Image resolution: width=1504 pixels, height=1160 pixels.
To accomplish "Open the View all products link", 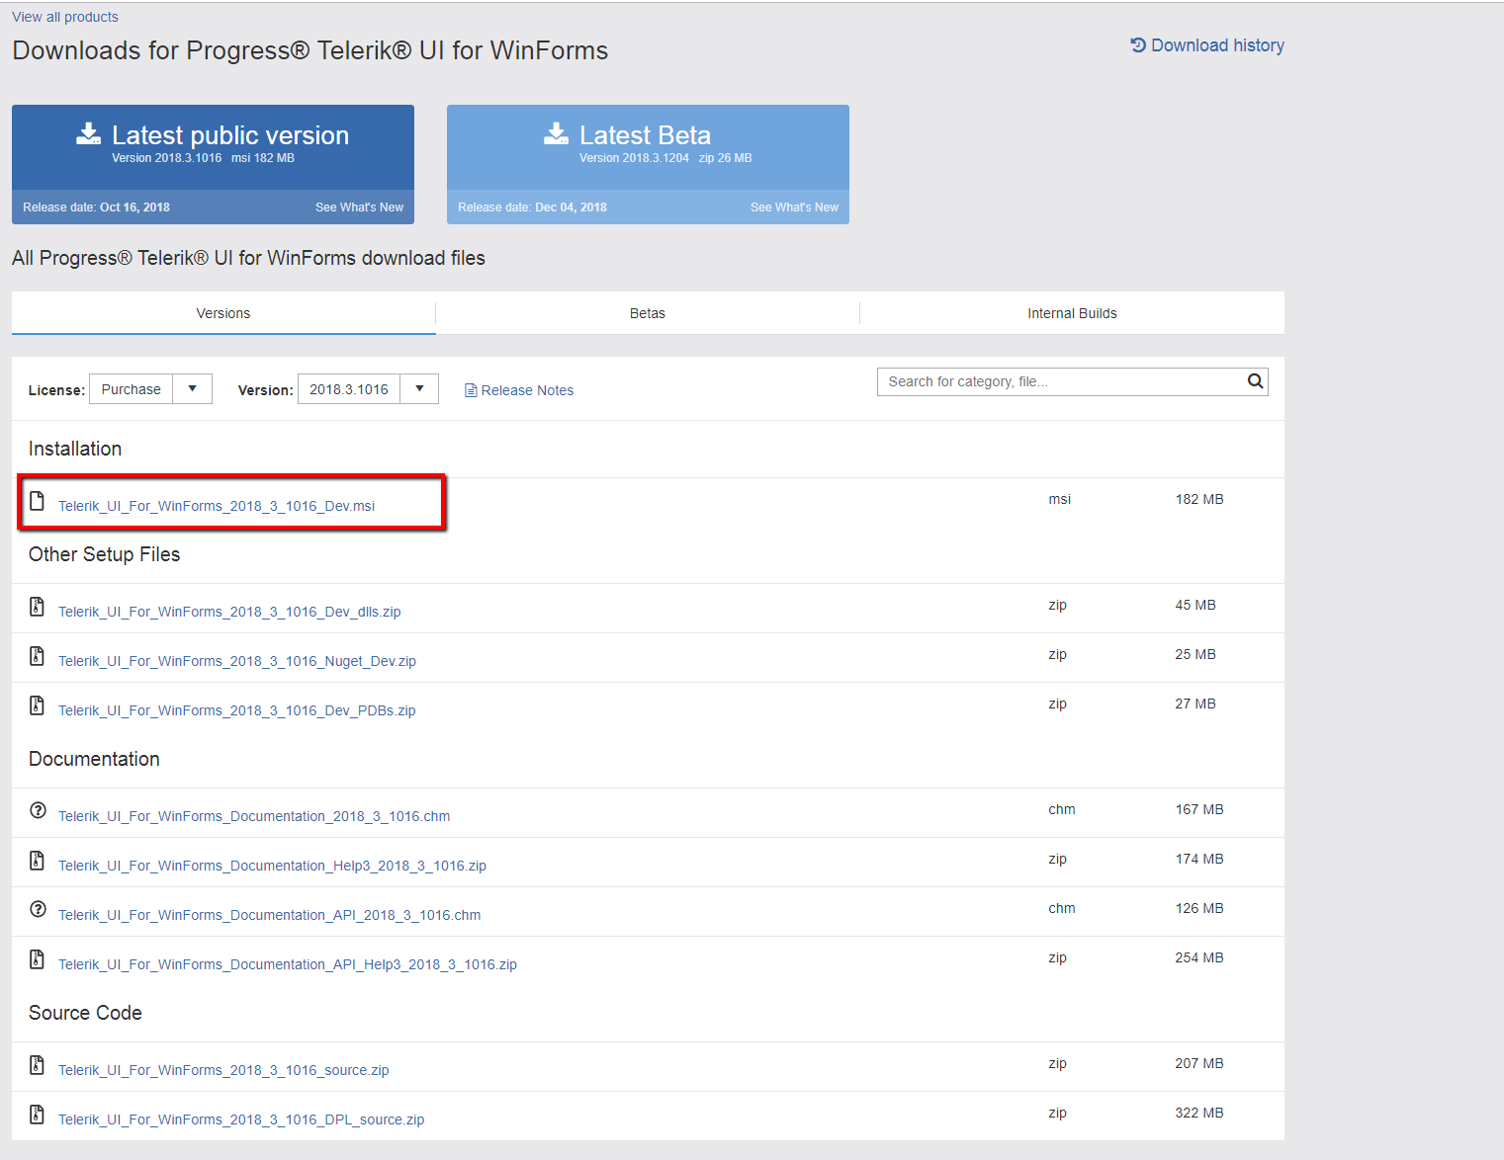I will point(65,17).
